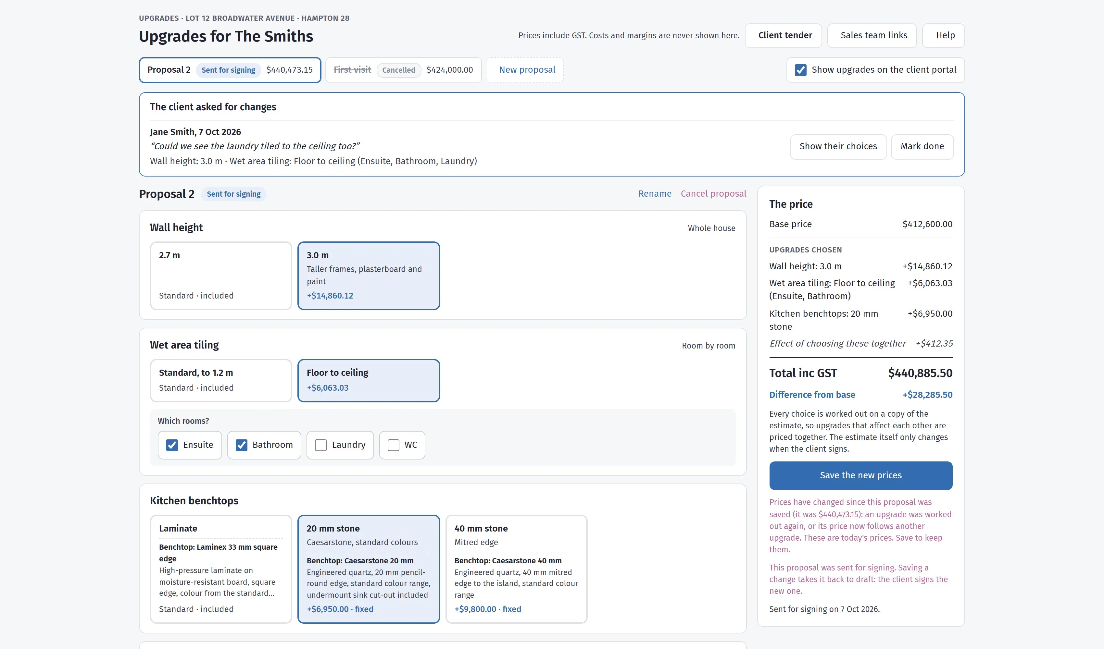
Task: Click the breadcrumb Upgrades · Lot 12 Broadwater Avenue
Action: point(244,18)
